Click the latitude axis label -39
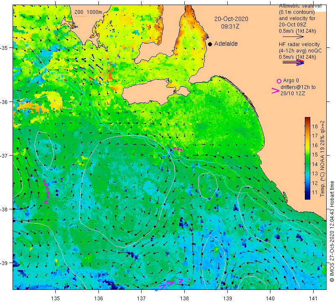 pyautogui.click(x=4, y=263)
